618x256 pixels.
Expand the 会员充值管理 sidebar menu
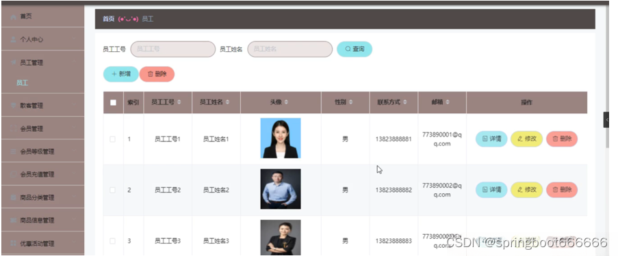click(42, 174)
